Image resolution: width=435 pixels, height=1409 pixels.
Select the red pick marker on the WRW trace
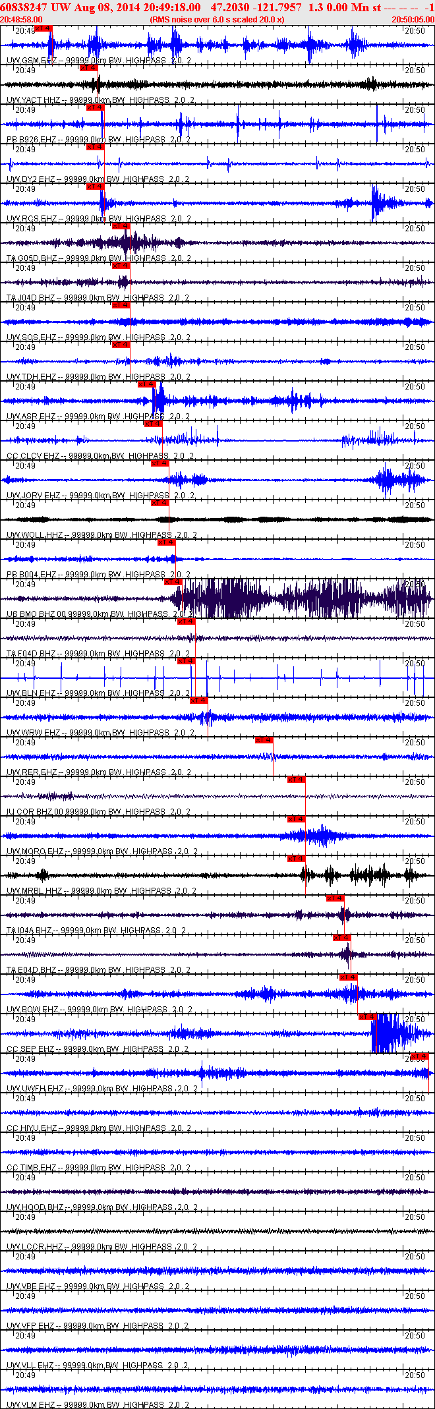coord(198,701)
